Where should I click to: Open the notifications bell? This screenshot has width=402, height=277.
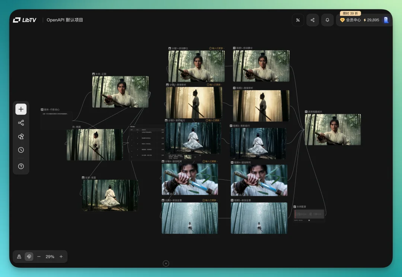click(x=328, y=20)
